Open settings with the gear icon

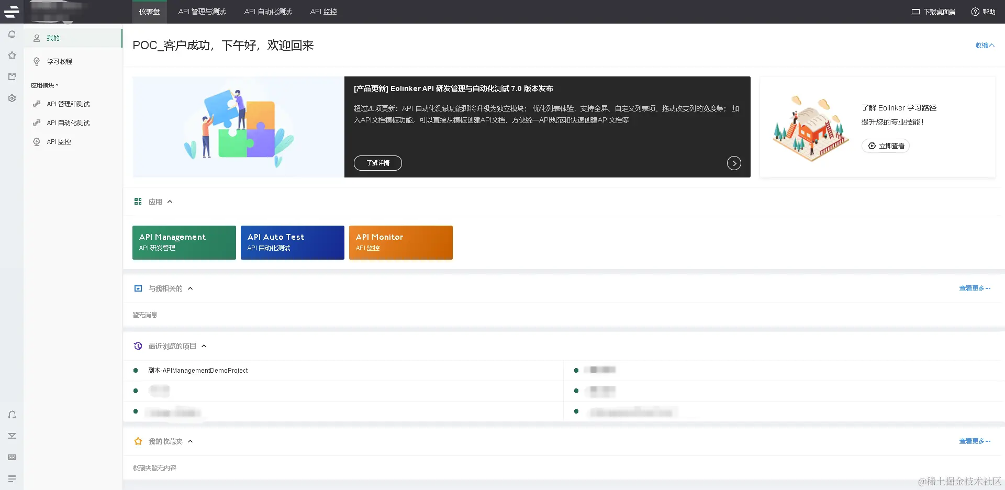coord(12,98)
